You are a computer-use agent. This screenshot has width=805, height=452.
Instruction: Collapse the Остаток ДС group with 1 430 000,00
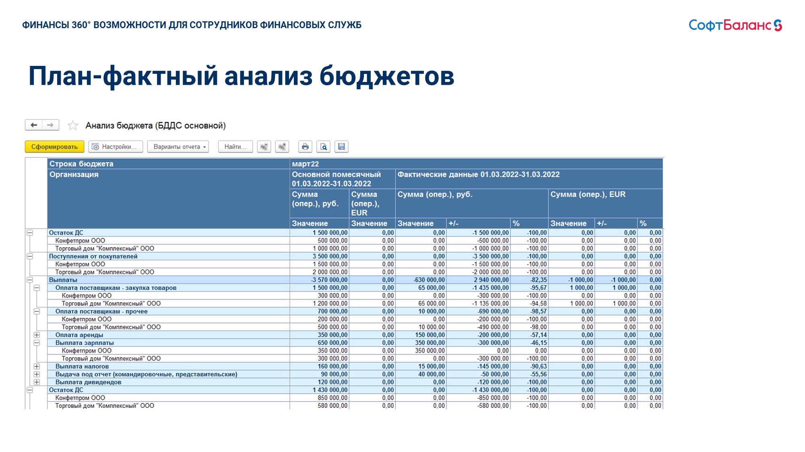pyautogui.click(x=30, y=390)
